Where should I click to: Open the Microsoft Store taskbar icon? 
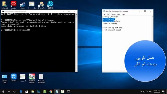(27, 91)
